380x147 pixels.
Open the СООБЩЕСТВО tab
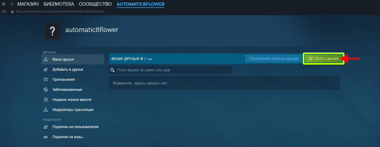95,4
